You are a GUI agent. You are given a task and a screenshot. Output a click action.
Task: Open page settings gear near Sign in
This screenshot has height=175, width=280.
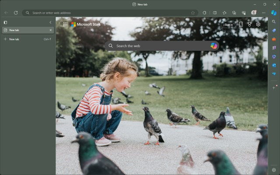[x=258, y=24]
